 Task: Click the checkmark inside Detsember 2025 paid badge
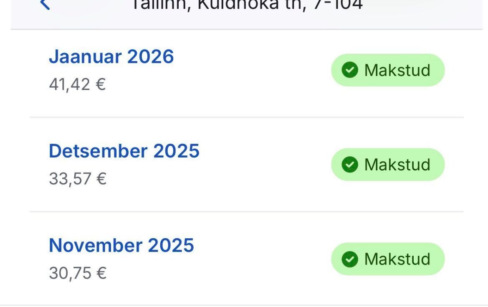click(x=351, y=164)
